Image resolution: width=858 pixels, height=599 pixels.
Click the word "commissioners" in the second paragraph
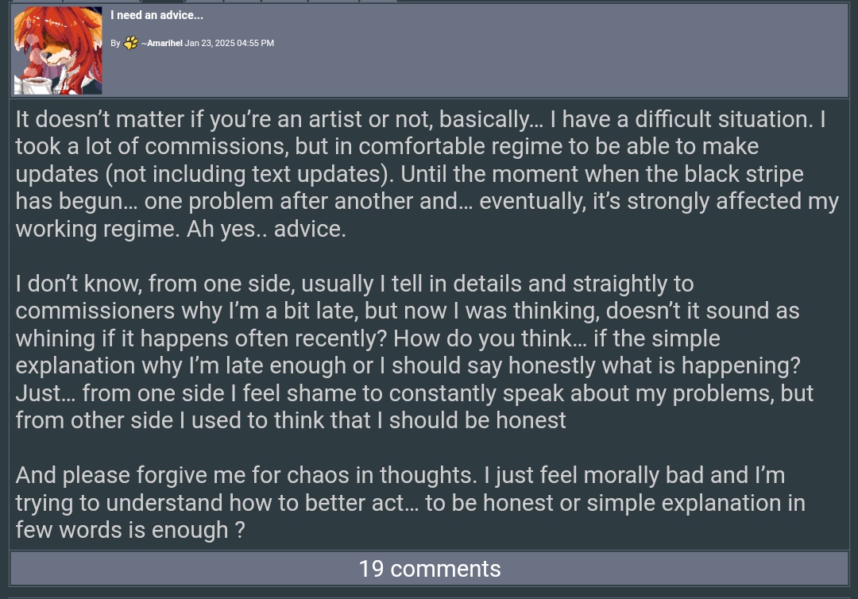coord(95,311)
